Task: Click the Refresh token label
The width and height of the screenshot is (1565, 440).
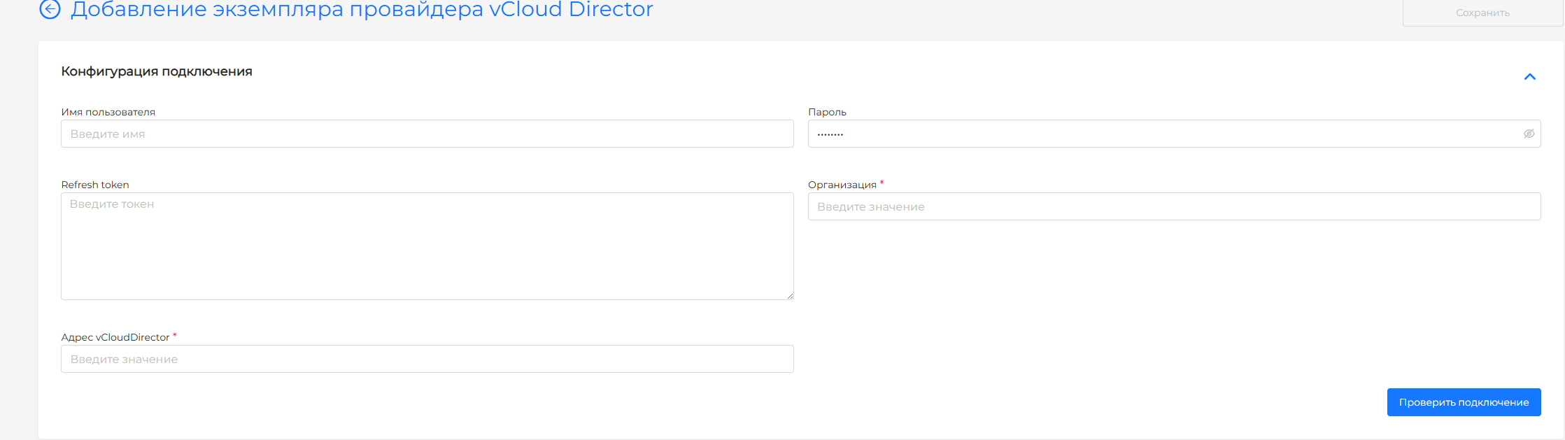Action: click(x=95, y=185)
